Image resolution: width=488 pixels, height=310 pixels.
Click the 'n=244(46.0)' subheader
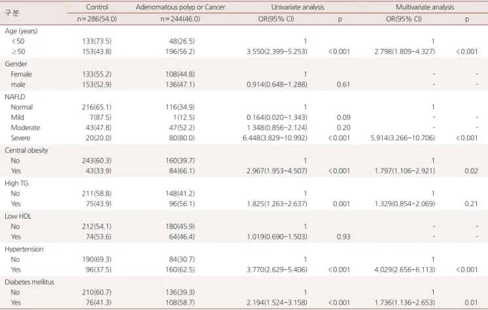click(x=180, y=19)
